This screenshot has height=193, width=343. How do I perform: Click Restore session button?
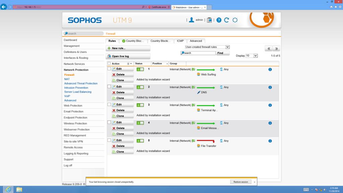[241, 182]
